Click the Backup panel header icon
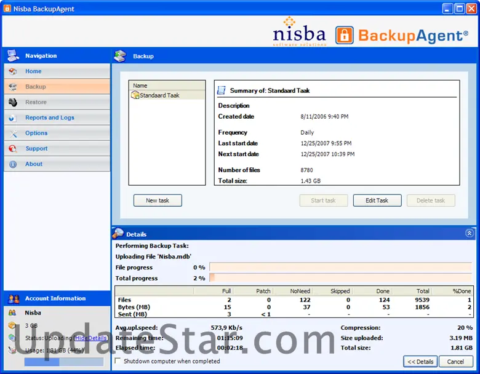This screenshot has width=480, height=374. pos(120,56)
